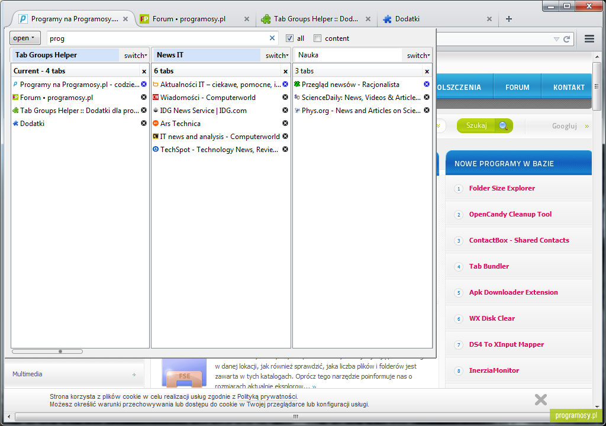Close the Dodatki row in Current group
The height and width of the screenshot is (426, 606).
click(144, 123)
